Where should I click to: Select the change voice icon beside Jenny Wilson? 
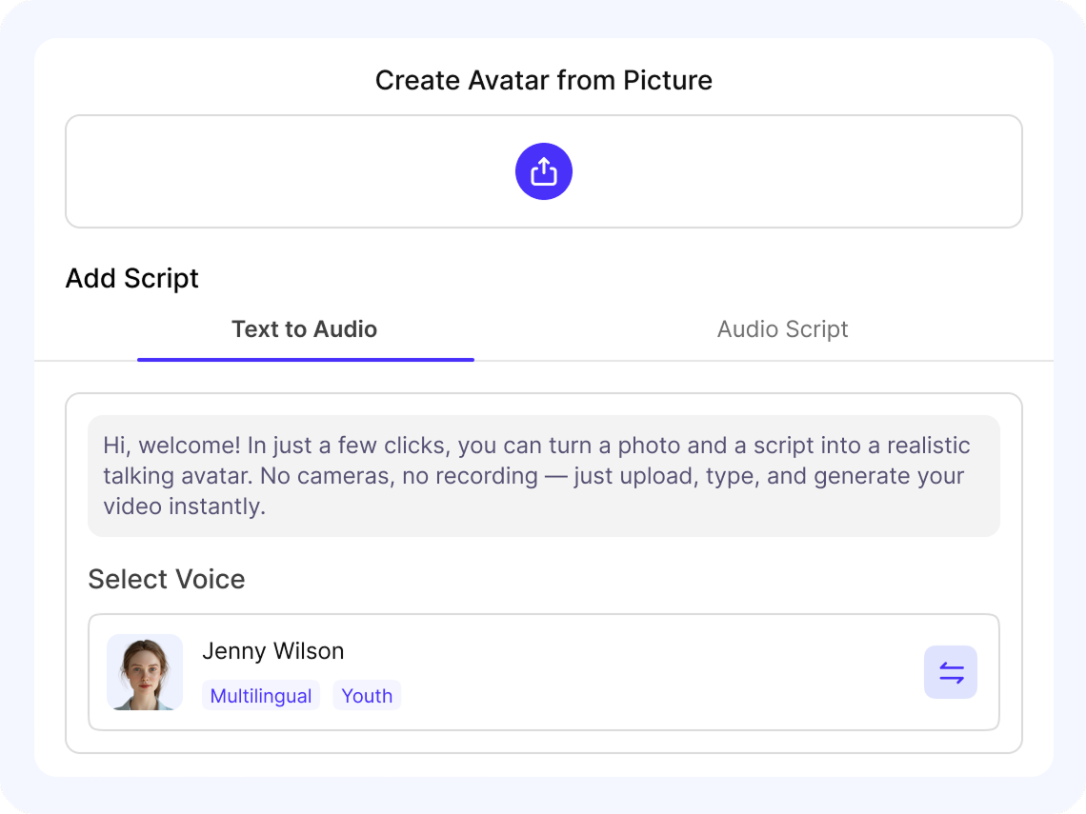click(x=951, y=672)
